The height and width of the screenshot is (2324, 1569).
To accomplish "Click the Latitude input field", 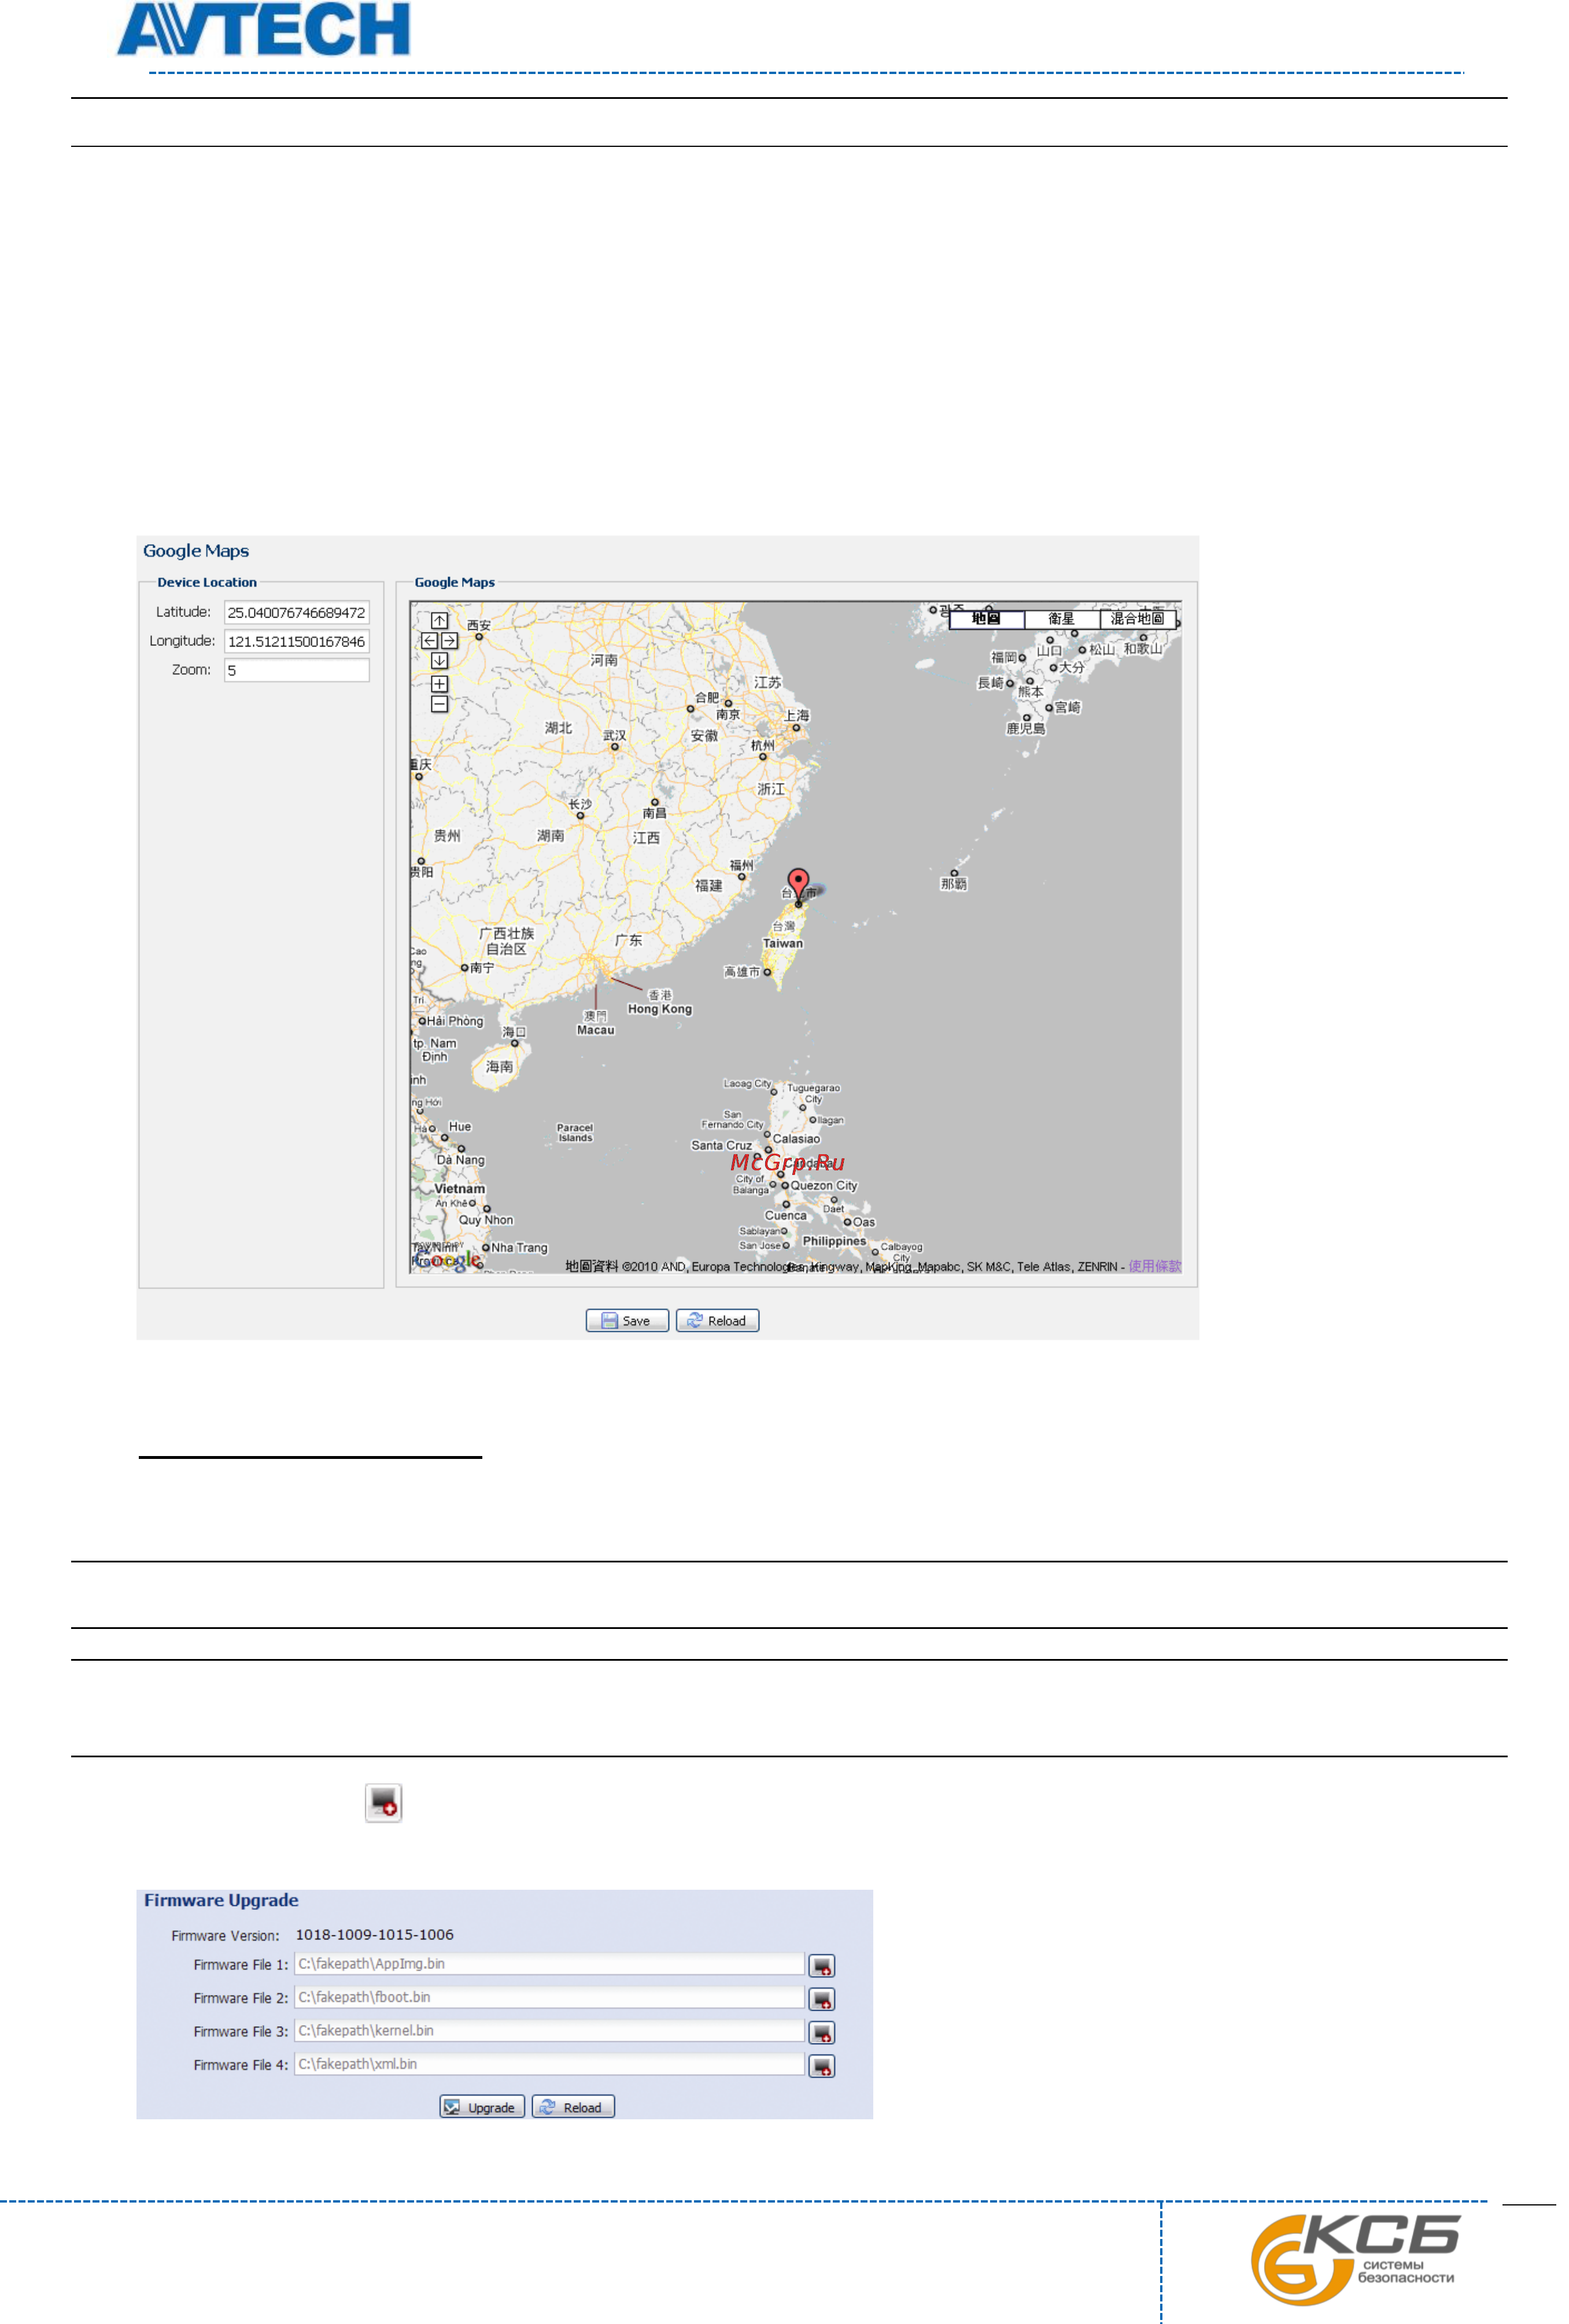I will (x=296, y=612).
